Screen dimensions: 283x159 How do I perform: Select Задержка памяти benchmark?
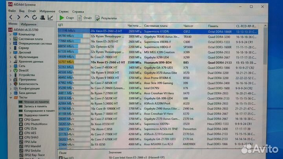[x=36, y=115]
